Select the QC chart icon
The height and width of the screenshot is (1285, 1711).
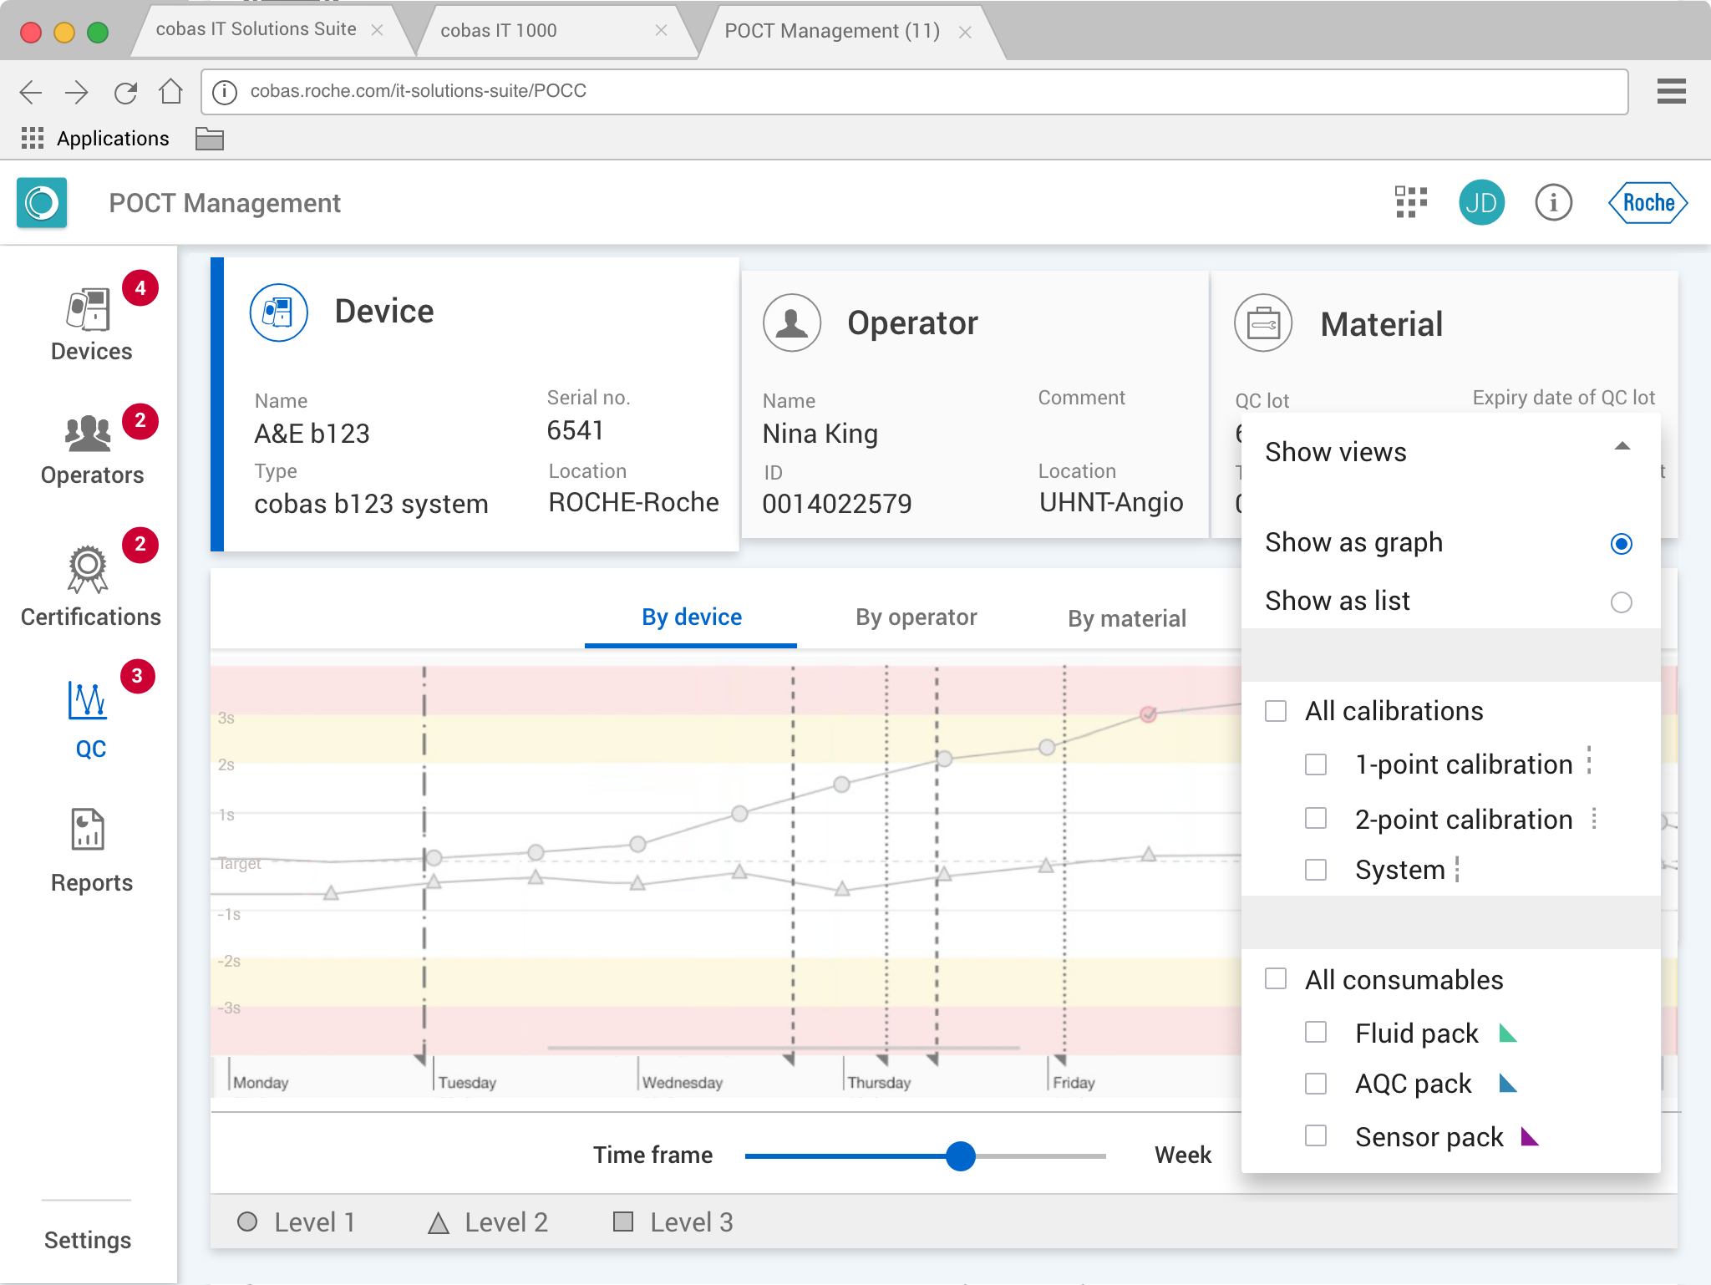click(88, 701)
